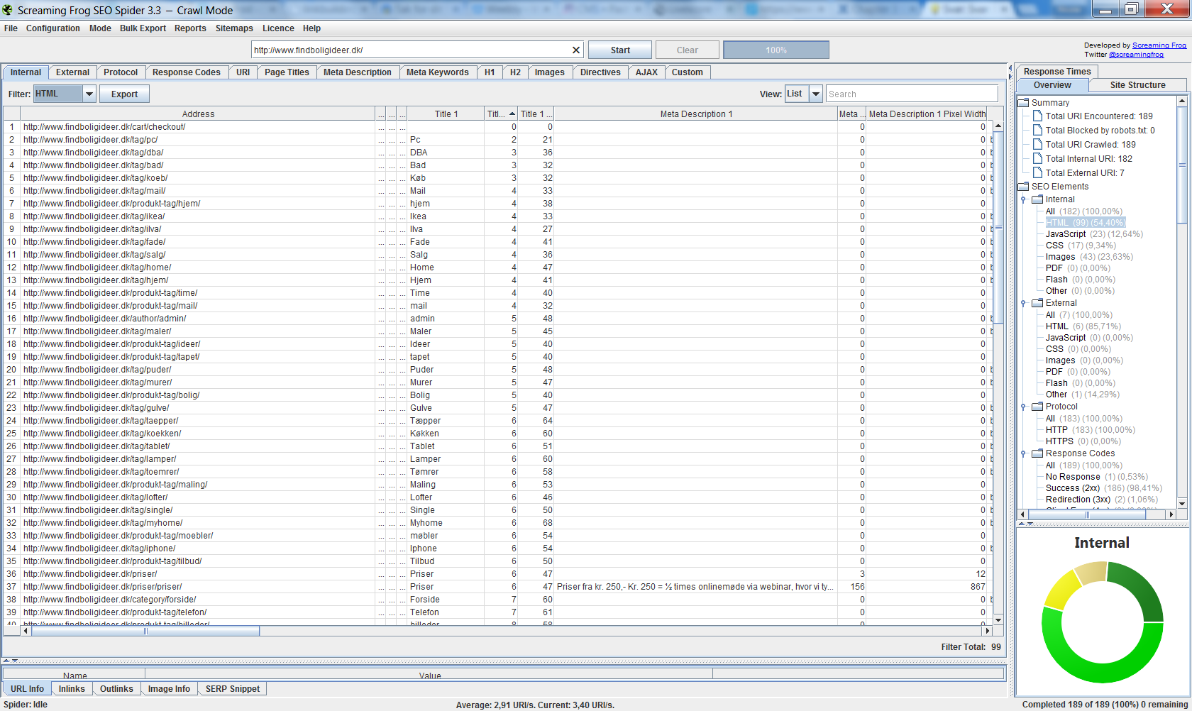The width and height of the screenshot is (1192, 711).
Task: Select Images (43) under Internal
Action: (1089, 257)
